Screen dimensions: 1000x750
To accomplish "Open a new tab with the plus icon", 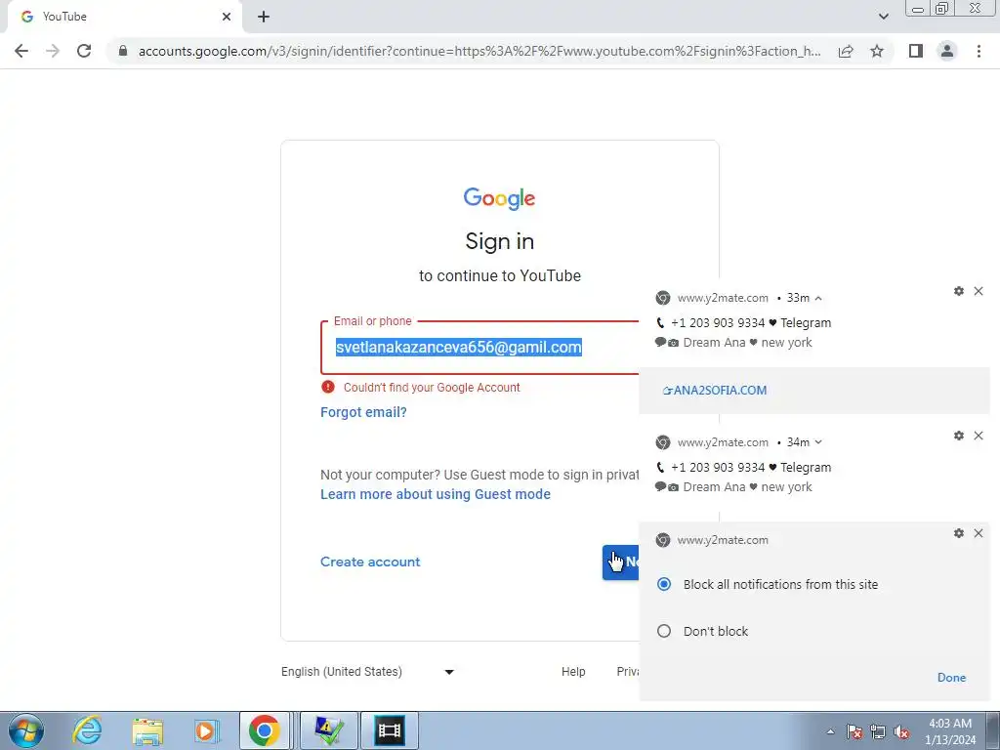I will click(264, 17).
